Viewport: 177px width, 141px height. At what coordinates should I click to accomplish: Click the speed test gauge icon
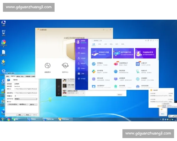pos(116,71)
